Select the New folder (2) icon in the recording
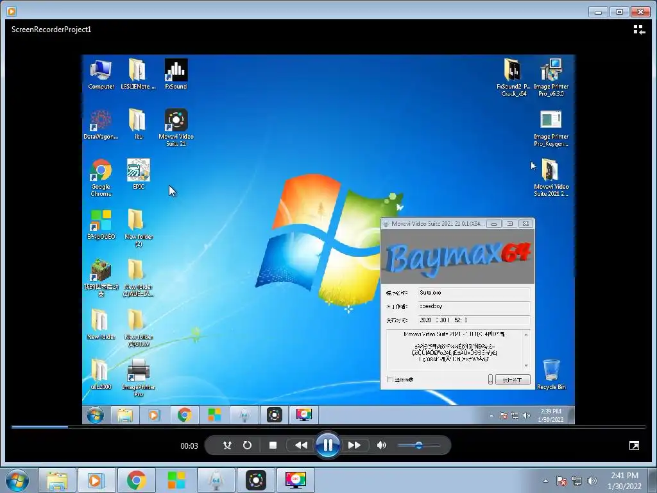This screenshot has height=493, width=657. [139, 228]
